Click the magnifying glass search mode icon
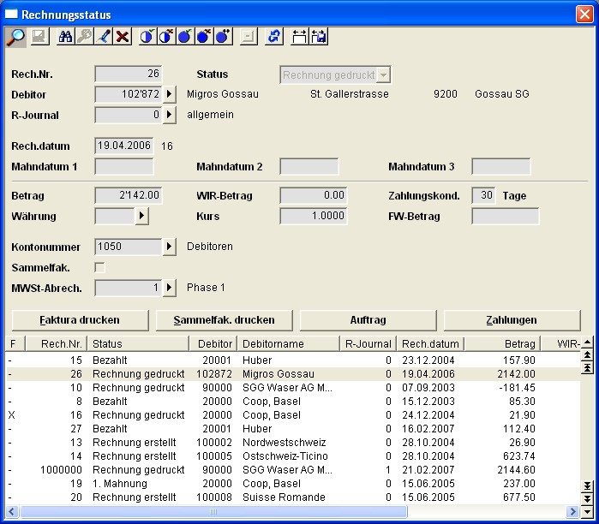Image resolution: width=599 pixels, height=524 pixels. (x=15, y=37)
